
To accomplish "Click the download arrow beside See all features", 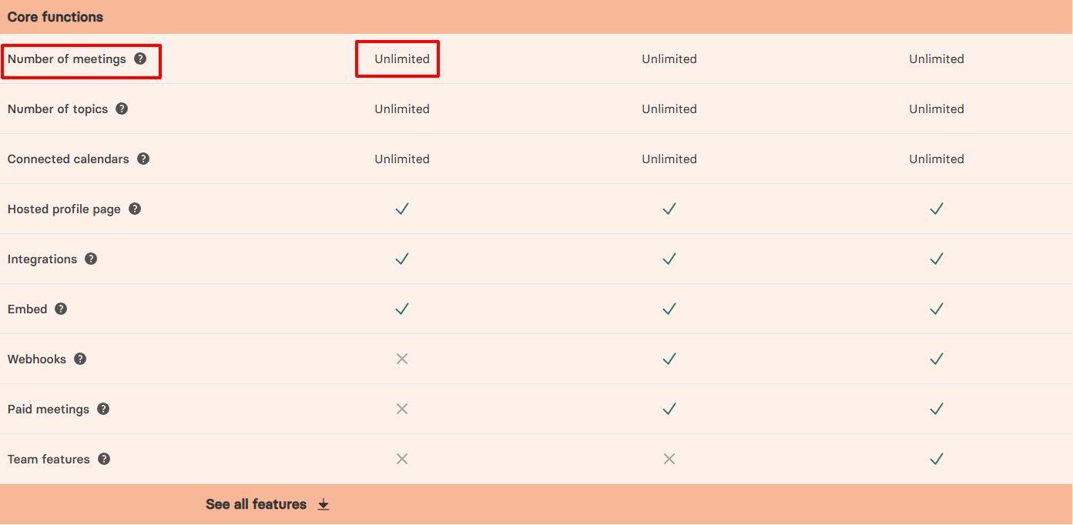I will pos(324,504).
